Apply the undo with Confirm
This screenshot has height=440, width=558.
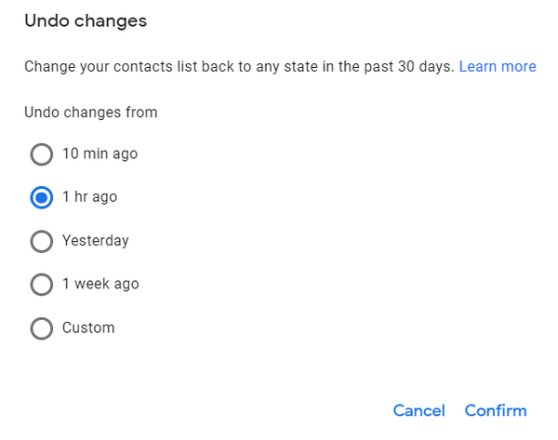(496, 410)
